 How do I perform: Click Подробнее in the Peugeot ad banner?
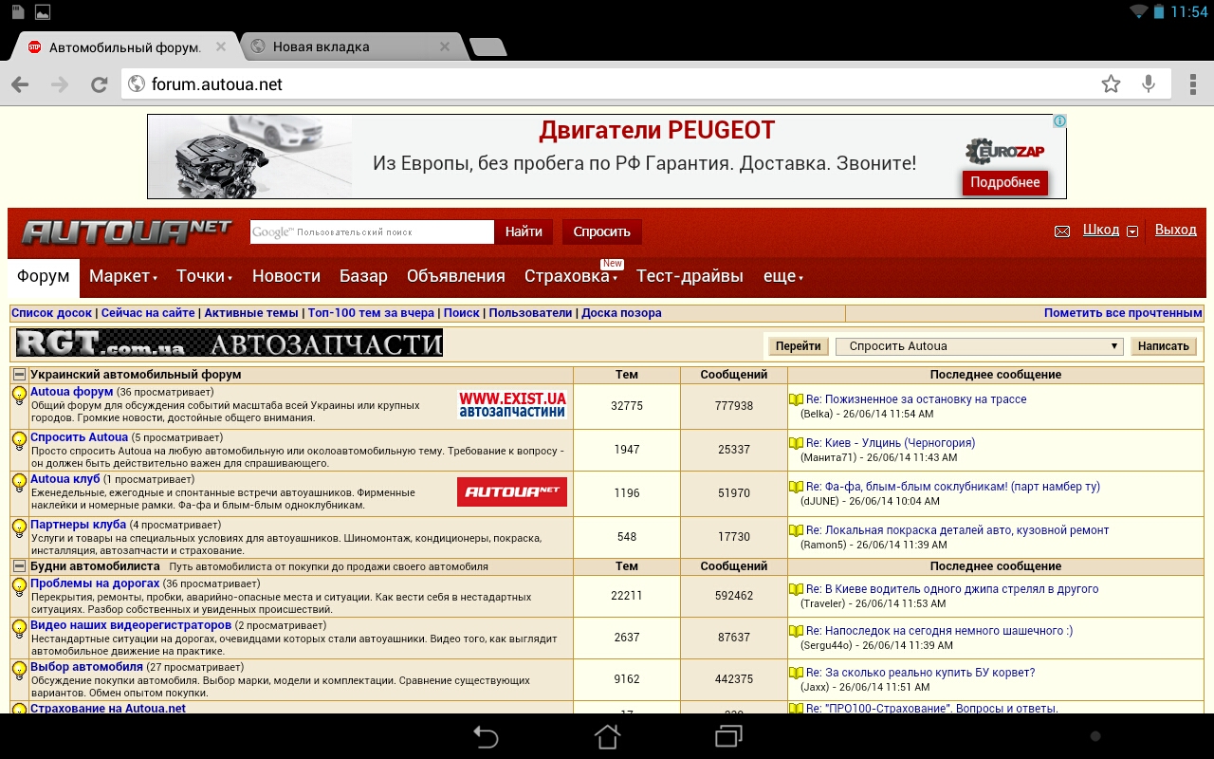[1004, 182]
